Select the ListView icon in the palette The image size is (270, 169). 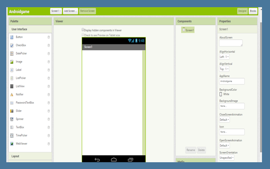click(12, 86)
